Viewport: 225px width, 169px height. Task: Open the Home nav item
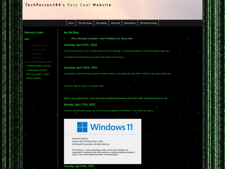click(x=71, y=23)
